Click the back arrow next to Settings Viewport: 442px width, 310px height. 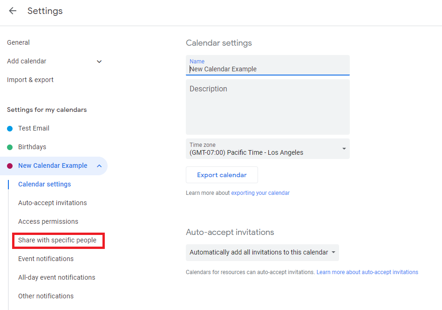(13, 11)
